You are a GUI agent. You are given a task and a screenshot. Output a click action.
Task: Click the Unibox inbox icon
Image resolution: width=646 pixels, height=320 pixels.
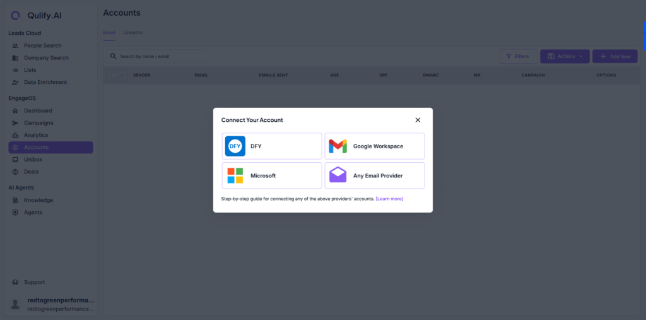click(15, 159)
